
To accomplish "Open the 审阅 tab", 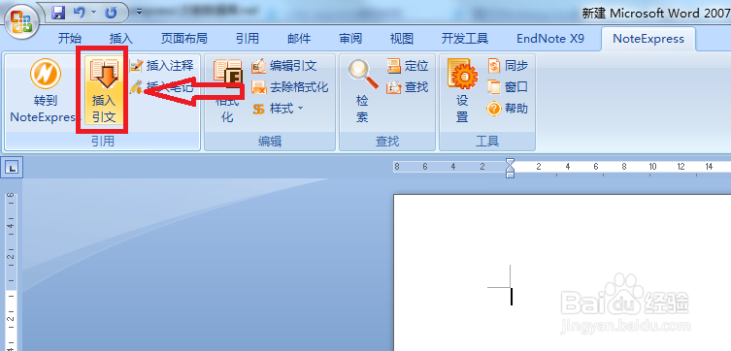I will pyautogui.click(x=350, y=39).
